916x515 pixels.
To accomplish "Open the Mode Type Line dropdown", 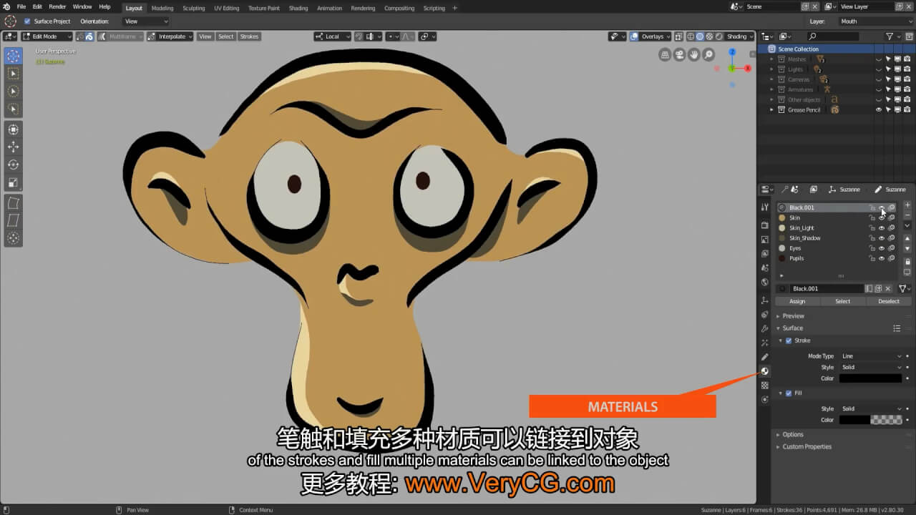I will tap(871, 355).
